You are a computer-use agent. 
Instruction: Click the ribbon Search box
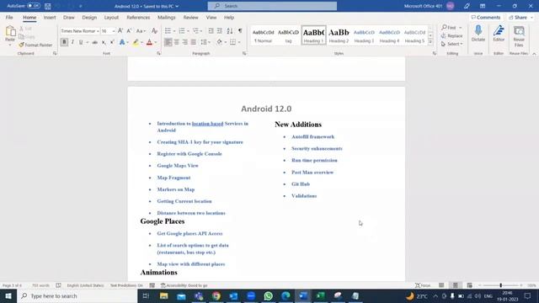click(x=272, y=6)
